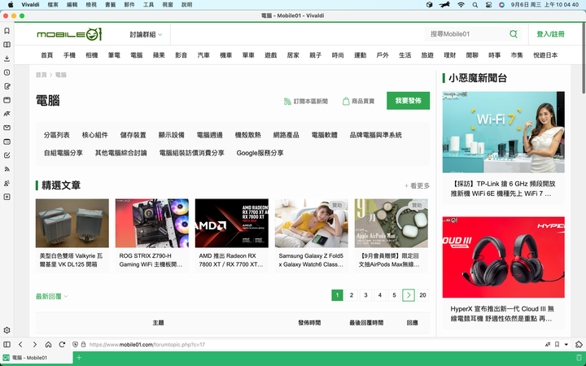The image size is (586, 366).
Task: Open the Mail panel envelope icon
Action: click(x=7, y=128)
